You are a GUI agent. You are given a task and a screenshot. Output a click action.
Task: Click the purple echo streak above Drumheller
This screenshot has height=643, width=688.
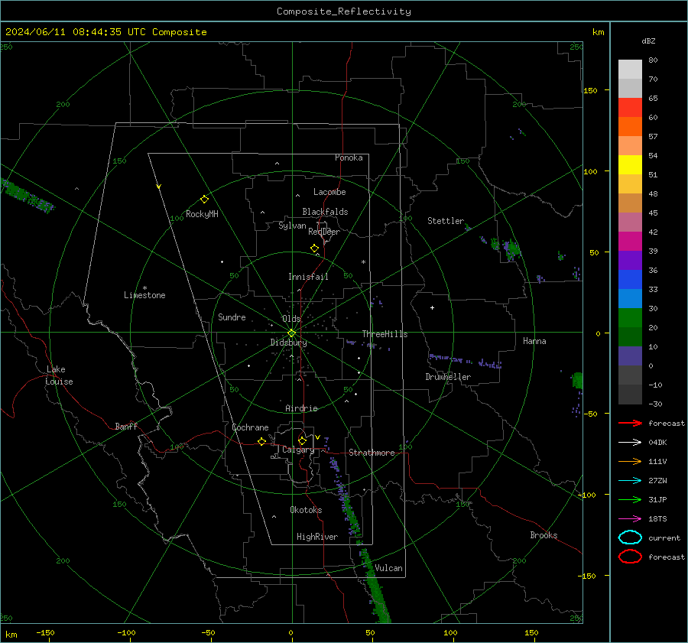(x=465, y=361)
